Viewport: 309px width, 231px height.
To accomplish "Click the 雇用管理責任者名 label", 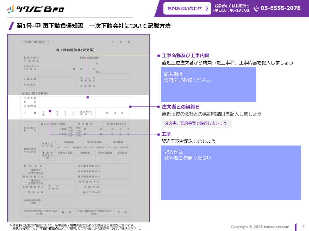I will pyautogui.click(x=89, y=177).
